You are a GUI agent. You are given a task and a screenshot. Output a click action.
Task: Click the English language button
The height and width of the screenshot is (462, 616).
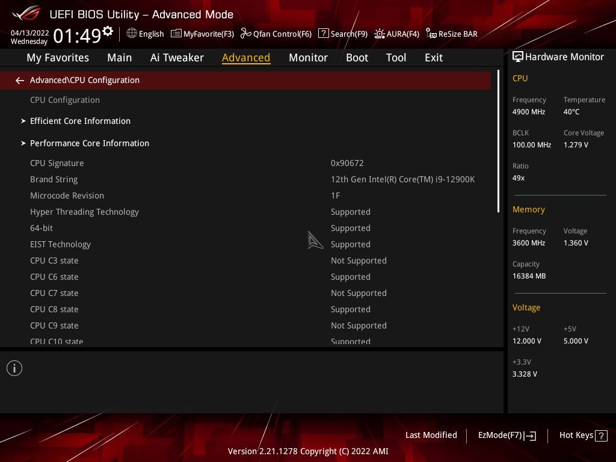tap(151, 34)
